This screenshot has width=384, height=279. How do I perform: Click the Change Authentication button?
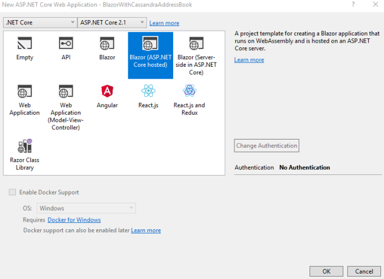[x=266, y=145]
